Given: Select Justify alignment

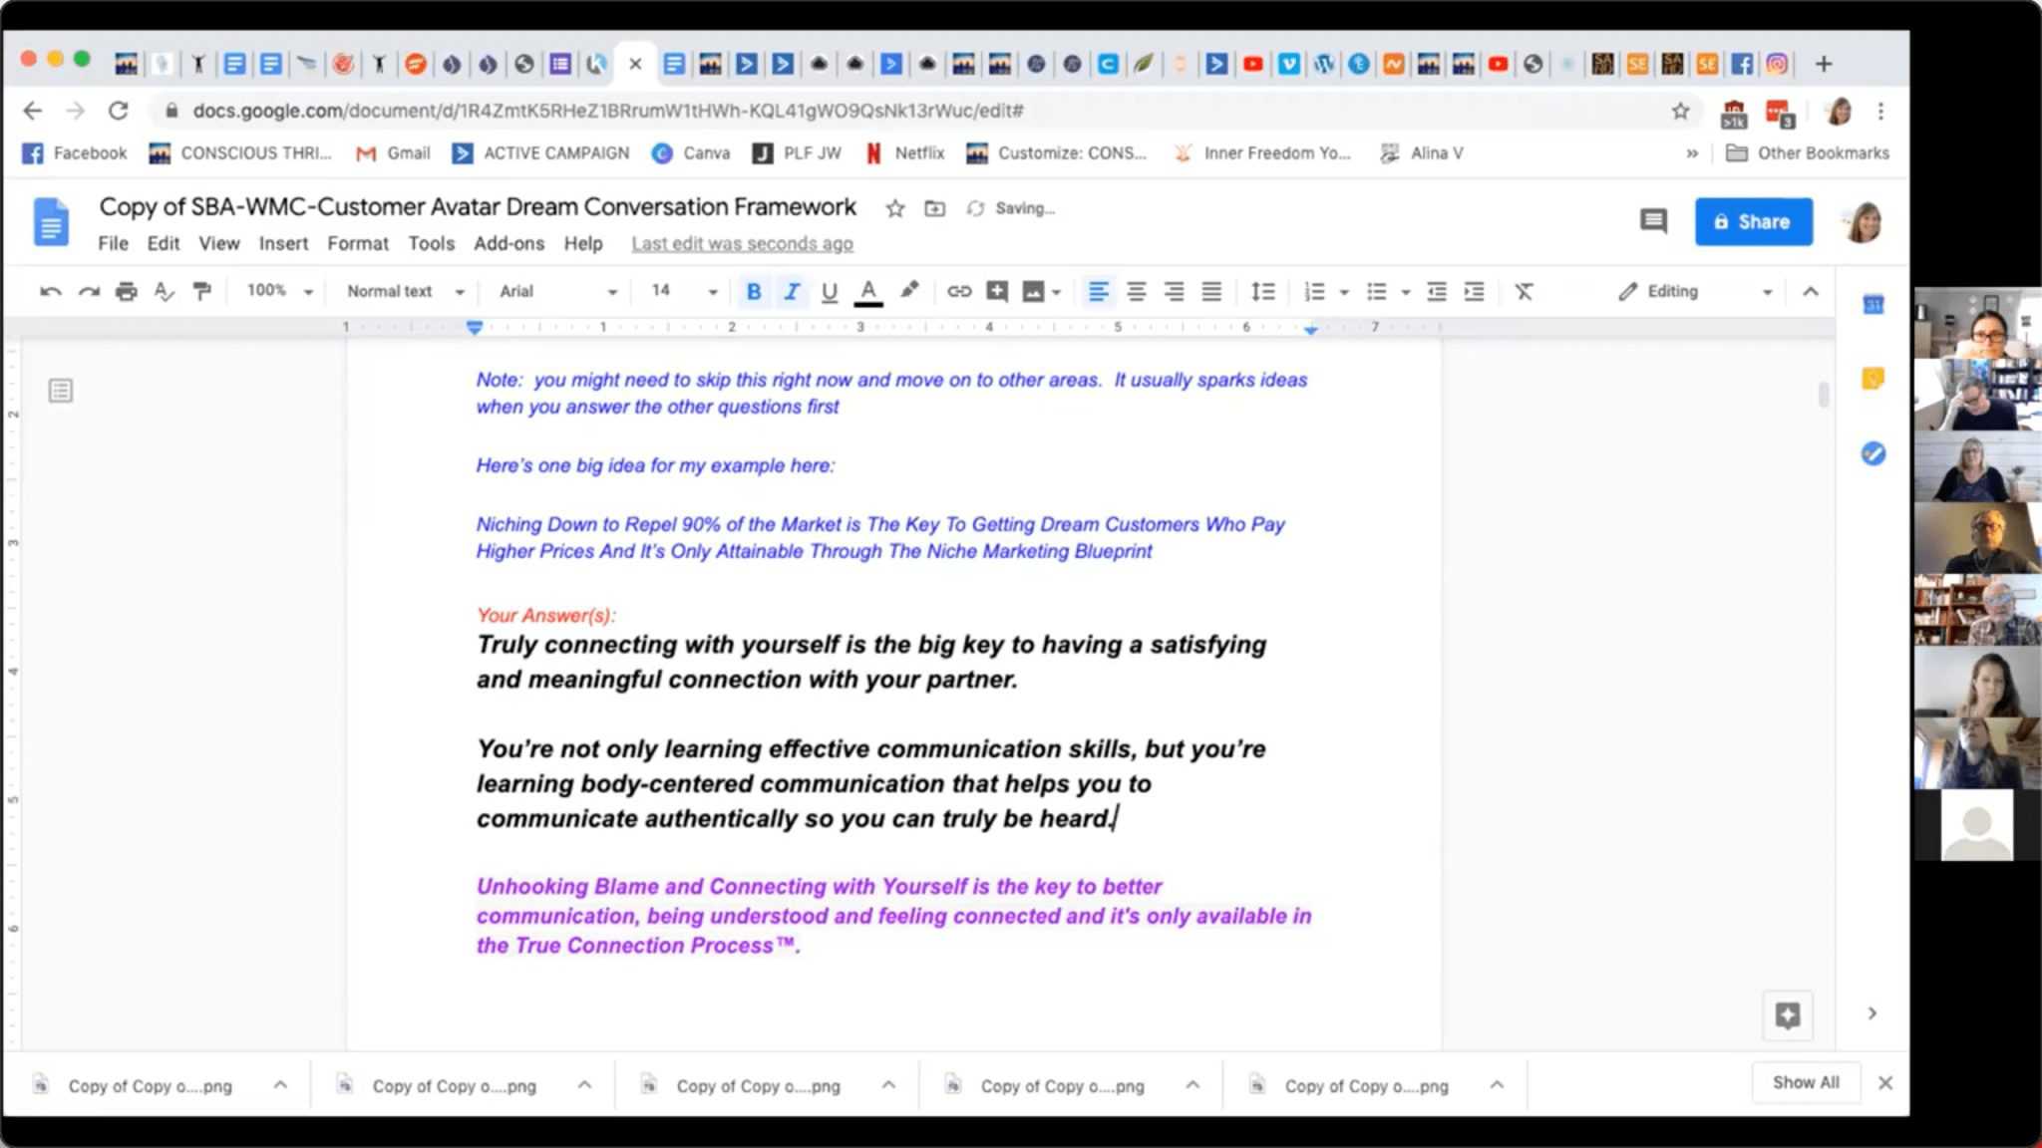Looking at the screenshot, I should 1211,292.
